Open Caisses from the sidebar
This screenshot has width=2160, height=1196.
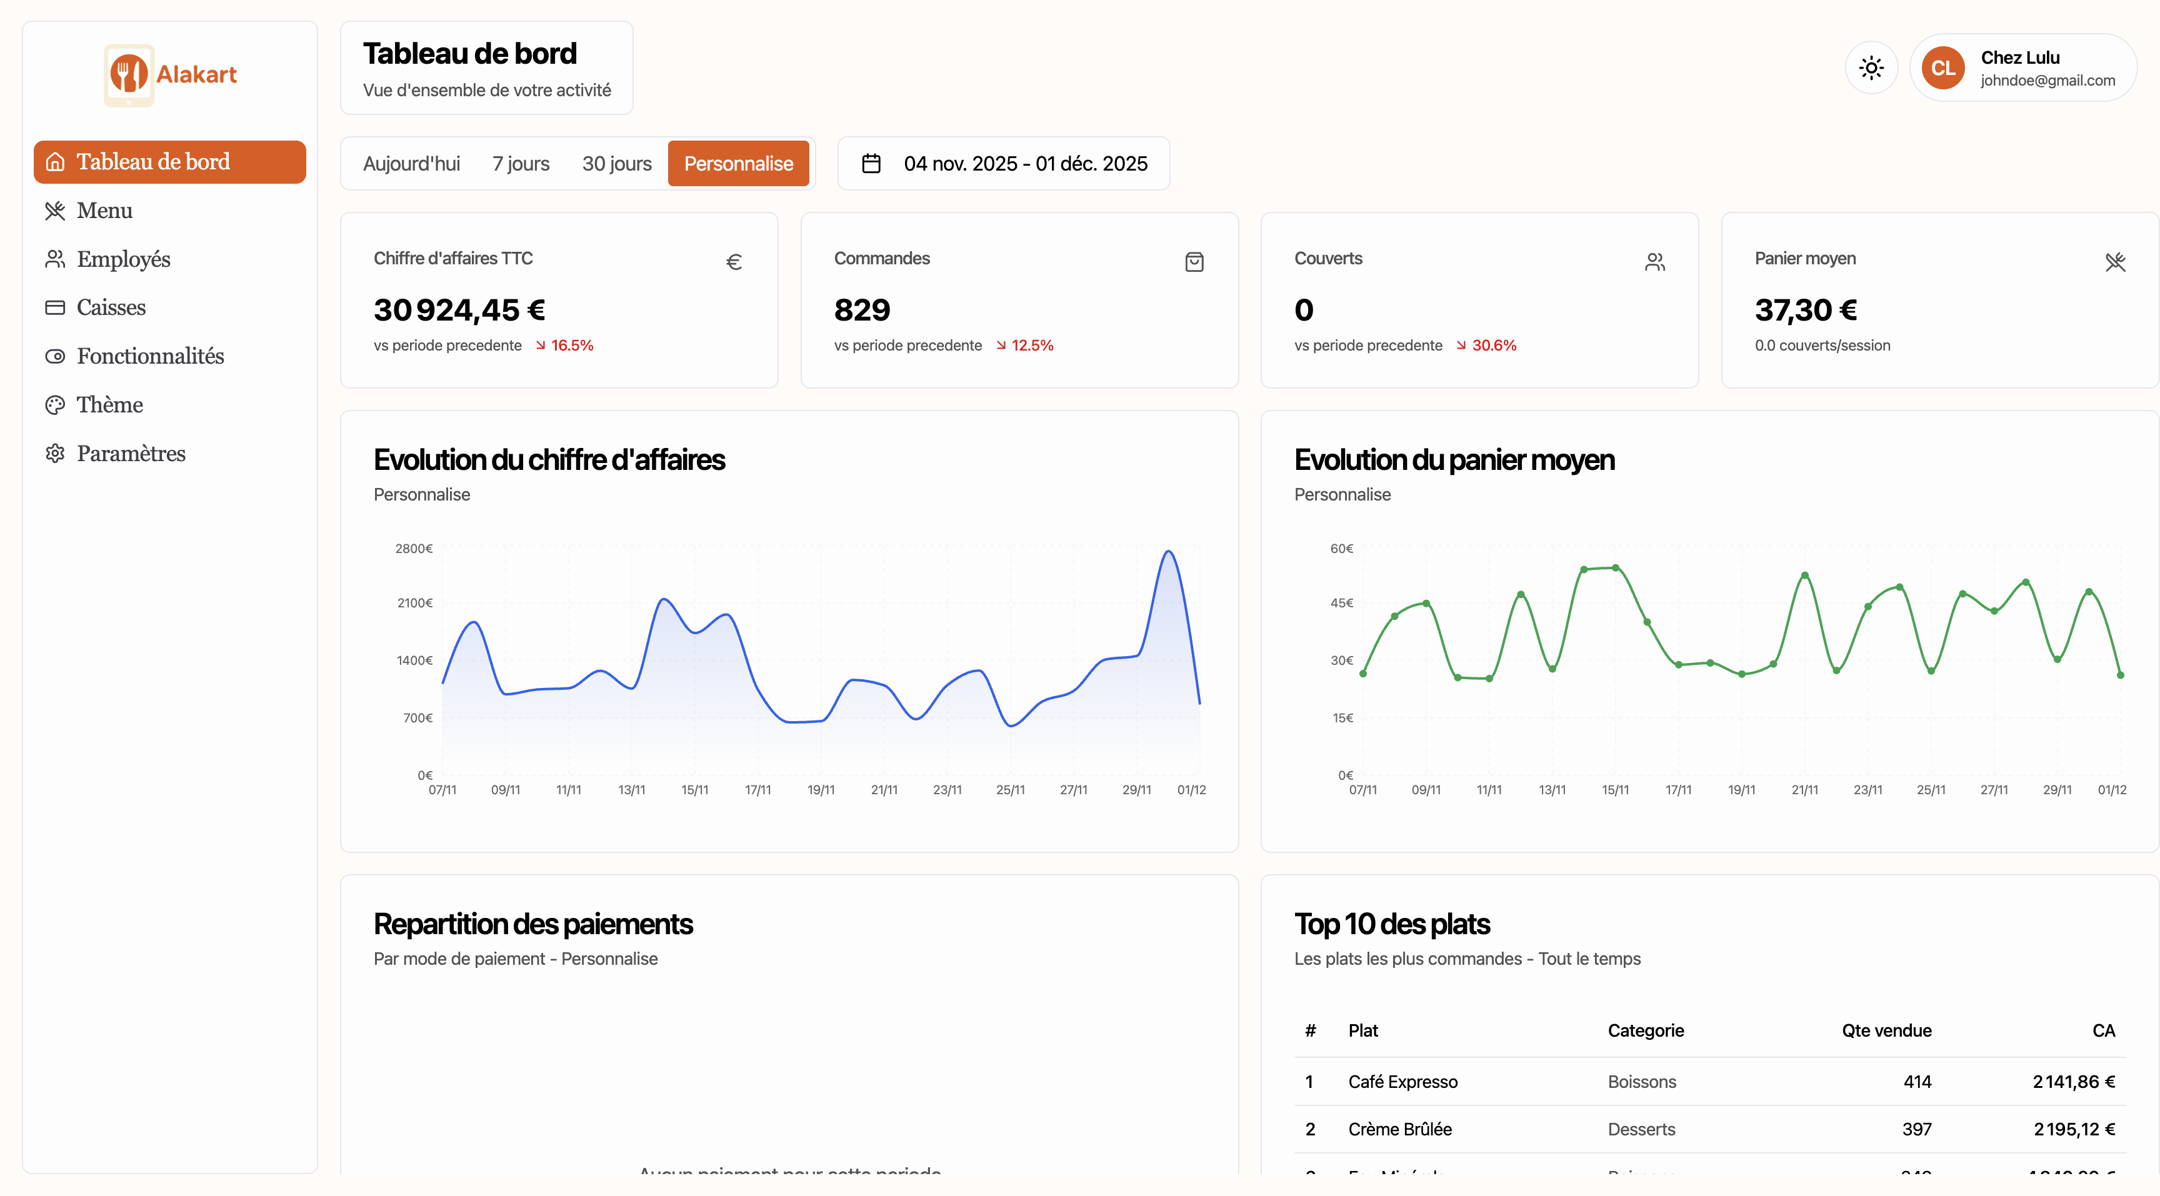pos(56,307)
